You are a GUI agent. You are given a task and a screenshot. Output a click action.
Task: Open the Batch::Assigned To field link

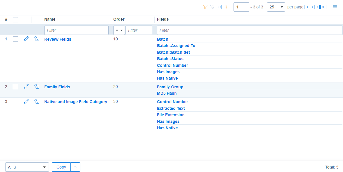point(176,46)
